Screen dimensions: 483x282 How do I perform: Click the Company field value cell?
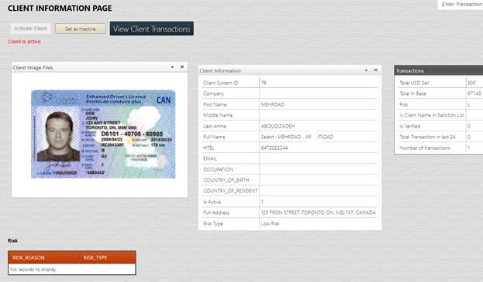319,93
